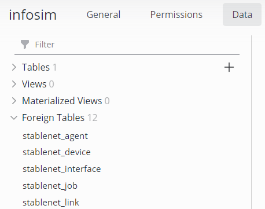Screen dimensions: 265x209
Task: Click the infosim schema title
Action: 32,14
